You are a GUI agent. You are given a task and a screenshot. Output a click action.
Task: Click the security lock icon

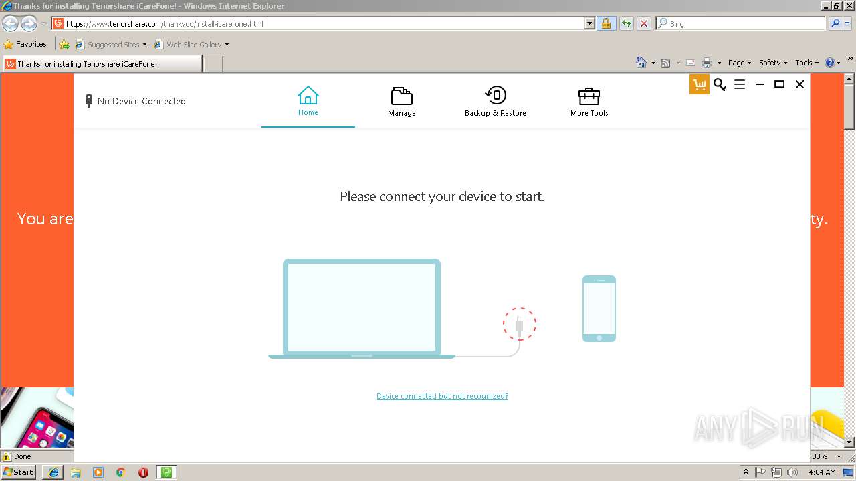(606, 24)
